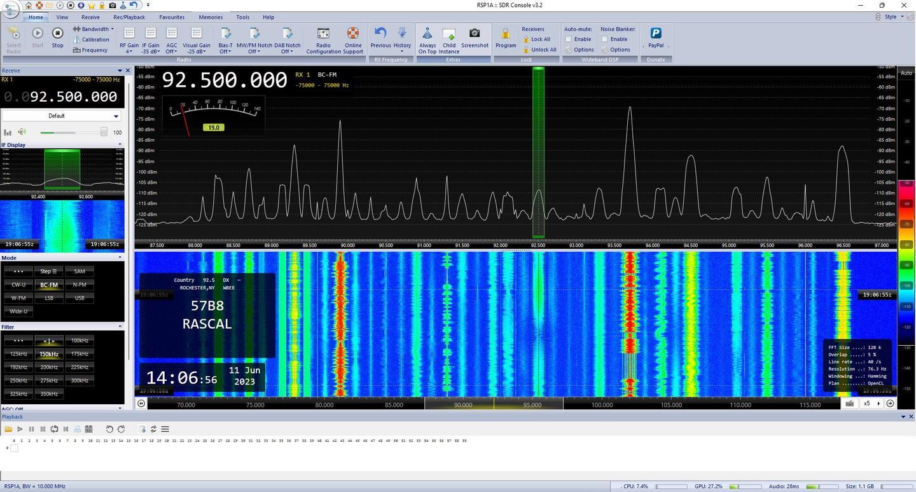This screenshot has height=492, width=916.
Task: Click the rotate counter-clockwise icon in Playback
Action: [109, 429]
